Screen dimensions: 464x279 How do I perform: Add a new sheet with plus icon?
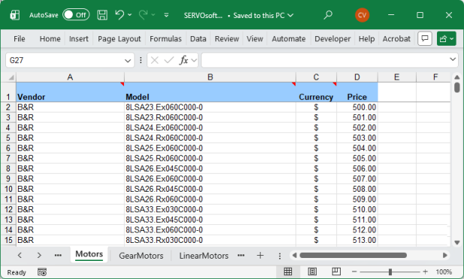coord(260,256)
